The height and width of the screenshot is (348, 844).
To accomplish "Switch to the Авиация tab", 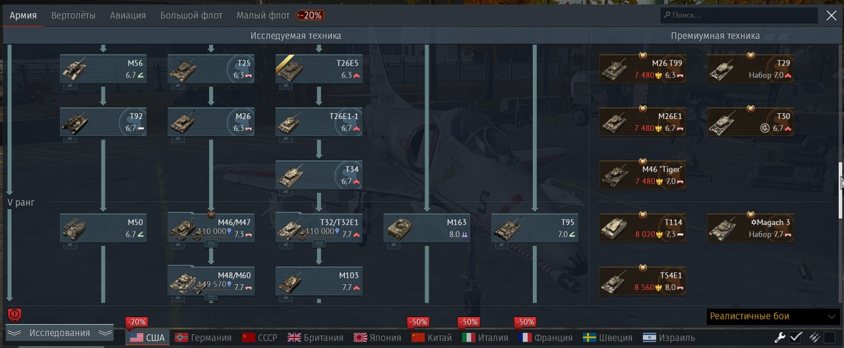I will point(129,15).
